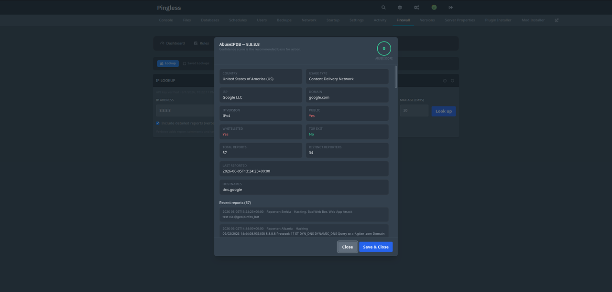Open the Databases tab
612x292 pixels.
click(210, 20)
